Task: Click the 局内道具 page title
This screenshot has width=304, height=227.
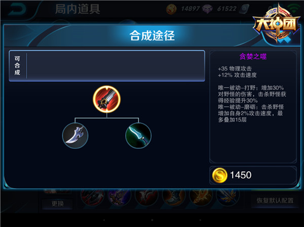Action: pos(78,9)
